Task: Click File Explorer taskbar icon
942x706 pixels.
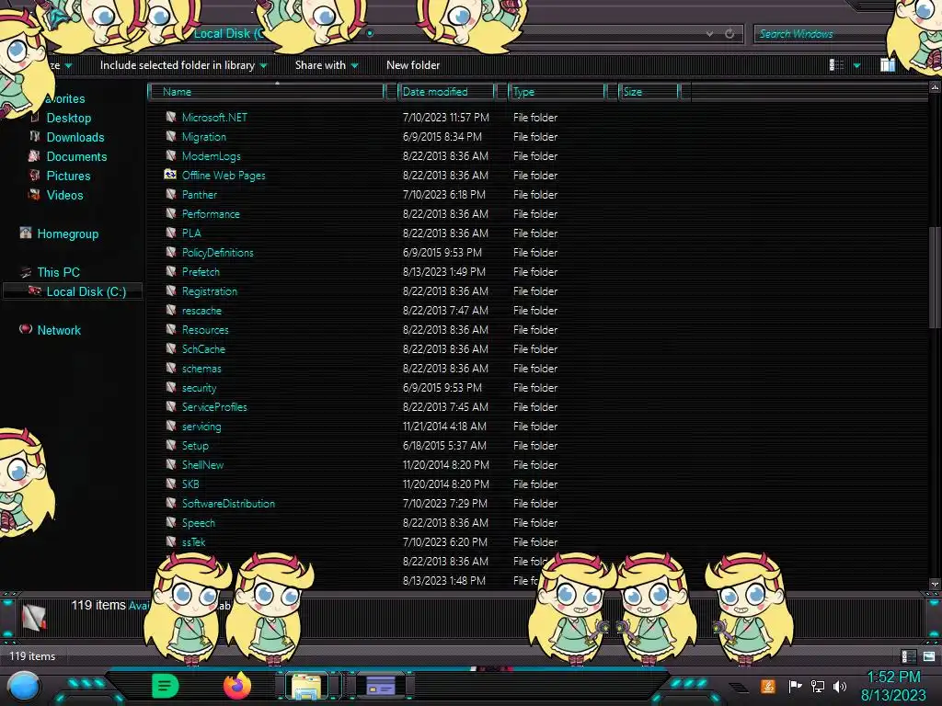Action: pos(306,686)
